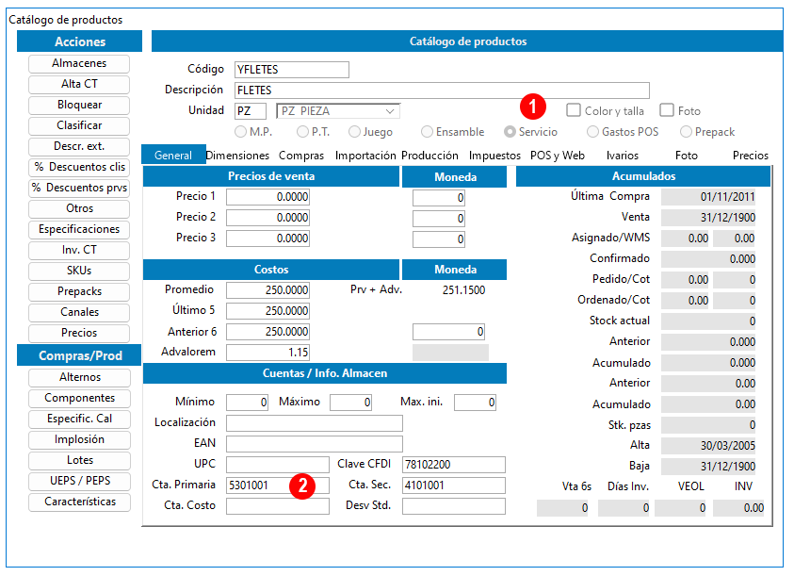Image resolution: width=794 pixels, height=576 pixels.
Task: Switch to the Producción tab
Action: [429, 156]
